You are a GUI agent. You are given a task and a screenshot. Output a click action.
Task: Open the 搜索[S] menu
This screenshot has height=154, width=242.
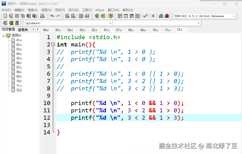coord(33,10)
